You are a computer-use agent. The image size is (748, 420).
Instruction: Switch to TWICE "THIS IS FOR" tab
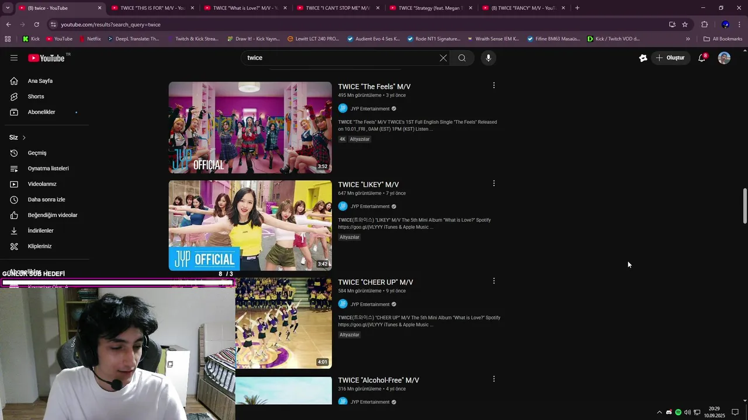coord(152,8)
